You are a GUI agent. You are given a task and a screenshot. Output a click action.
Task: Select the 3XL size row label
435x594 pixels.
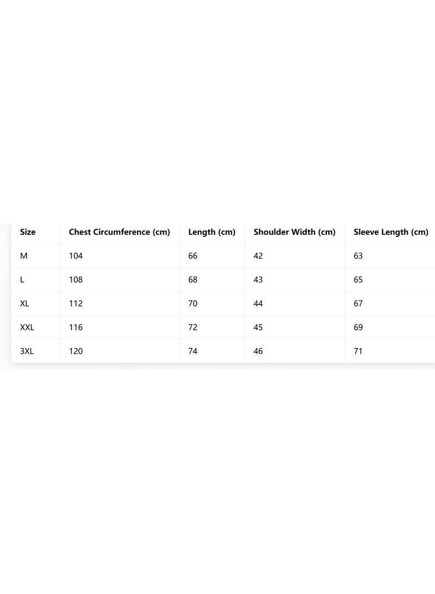coord(27,351)
